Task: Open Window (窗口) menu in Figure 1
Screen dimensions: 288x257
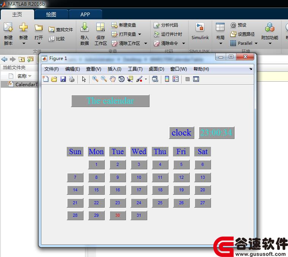Action: point(179,69)
